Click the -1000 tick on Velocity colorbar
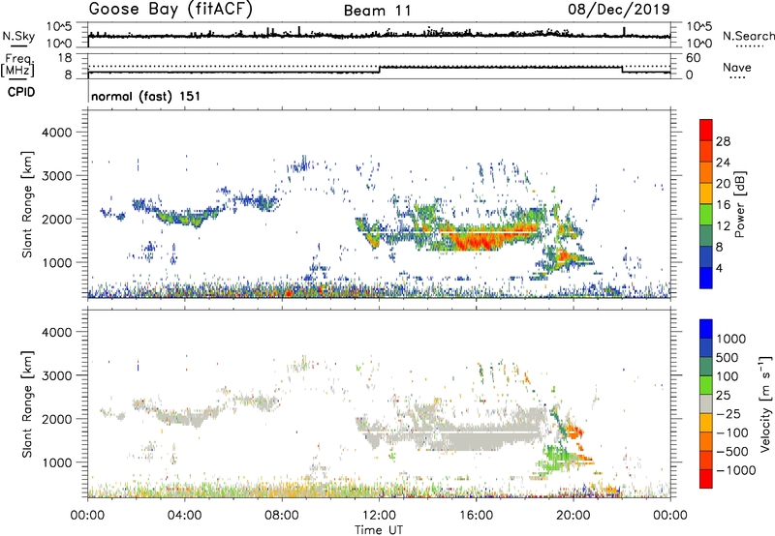The width and height of the screenshot is (775, 536). coord(736,470)
